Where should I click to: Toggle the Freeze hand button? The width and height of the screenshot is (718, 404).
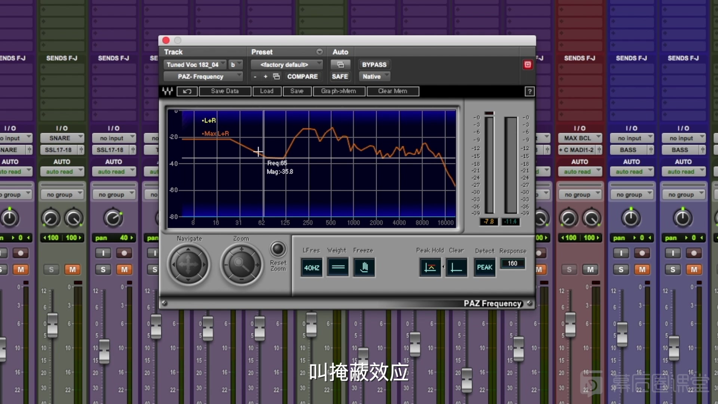click(364, 267)
